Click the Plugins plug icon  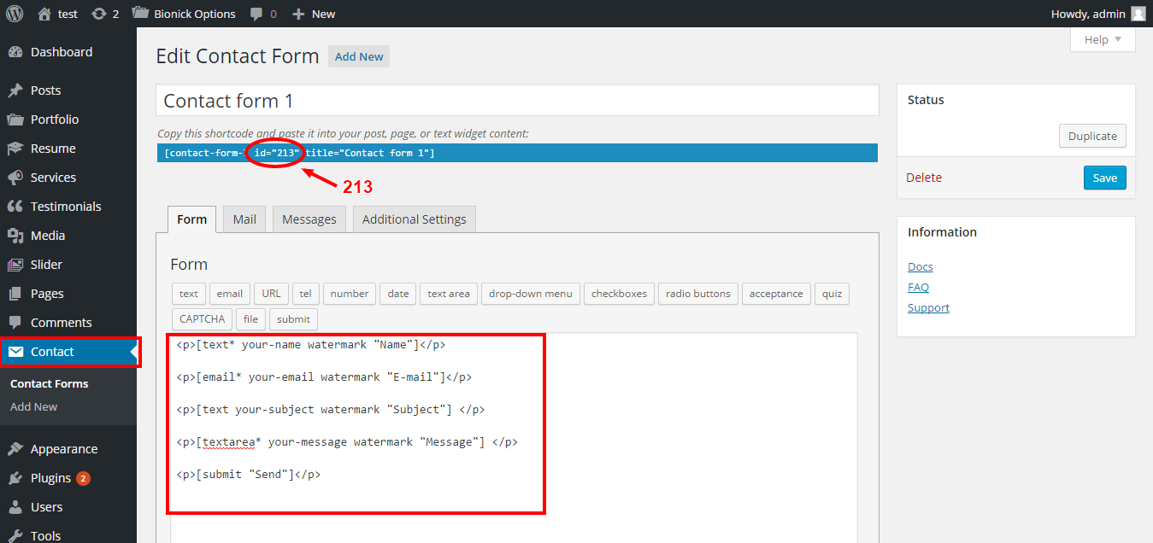pyautogui.click(x=15, y=478)
